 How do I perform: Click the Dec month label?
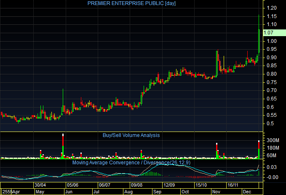pos(247,192)
